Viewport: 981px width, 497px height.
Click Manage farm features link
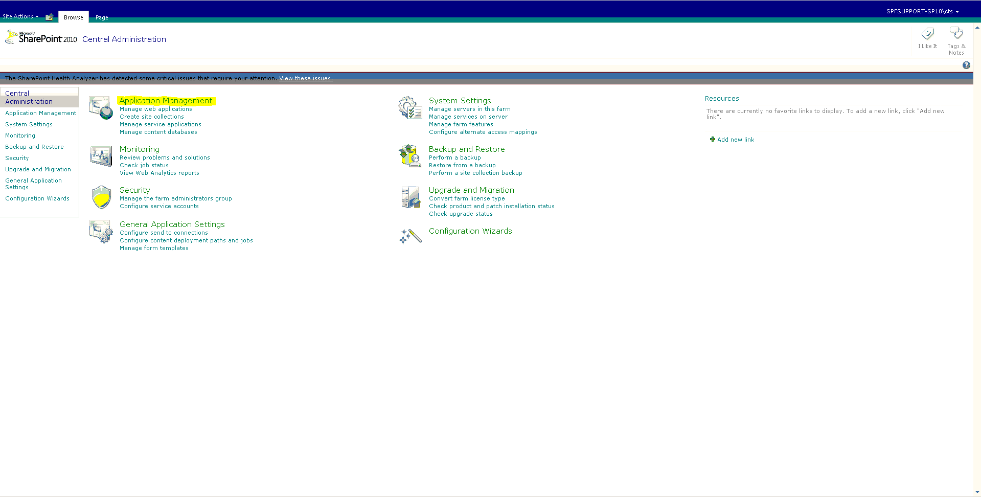click(461, 124)
